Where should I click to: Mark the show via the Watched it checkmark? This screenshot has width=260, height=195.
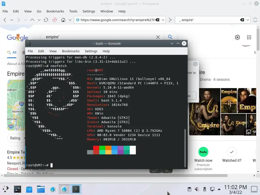coord(232,152)
